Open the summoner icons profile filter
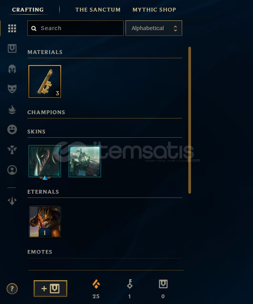This screenshot has width=253, height=304. click(x=12, y=170)
